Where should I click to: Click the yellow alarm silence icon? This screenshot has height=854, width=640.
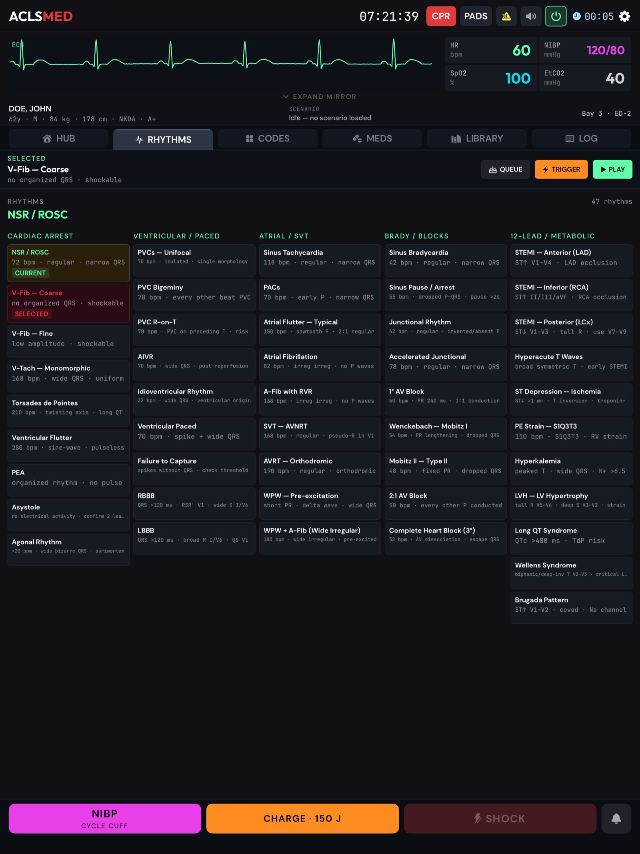pyautogui.click(x=506, y=16)
